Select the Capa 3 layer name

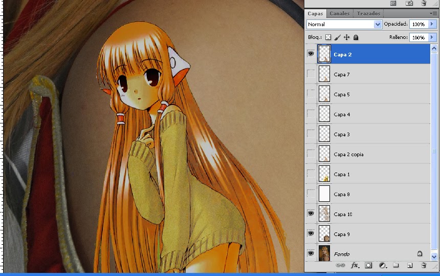tap(341, 134)
